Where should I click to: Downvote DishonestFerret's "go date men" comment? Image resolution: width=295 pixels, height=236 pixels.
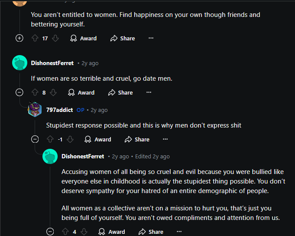point(53,92)
